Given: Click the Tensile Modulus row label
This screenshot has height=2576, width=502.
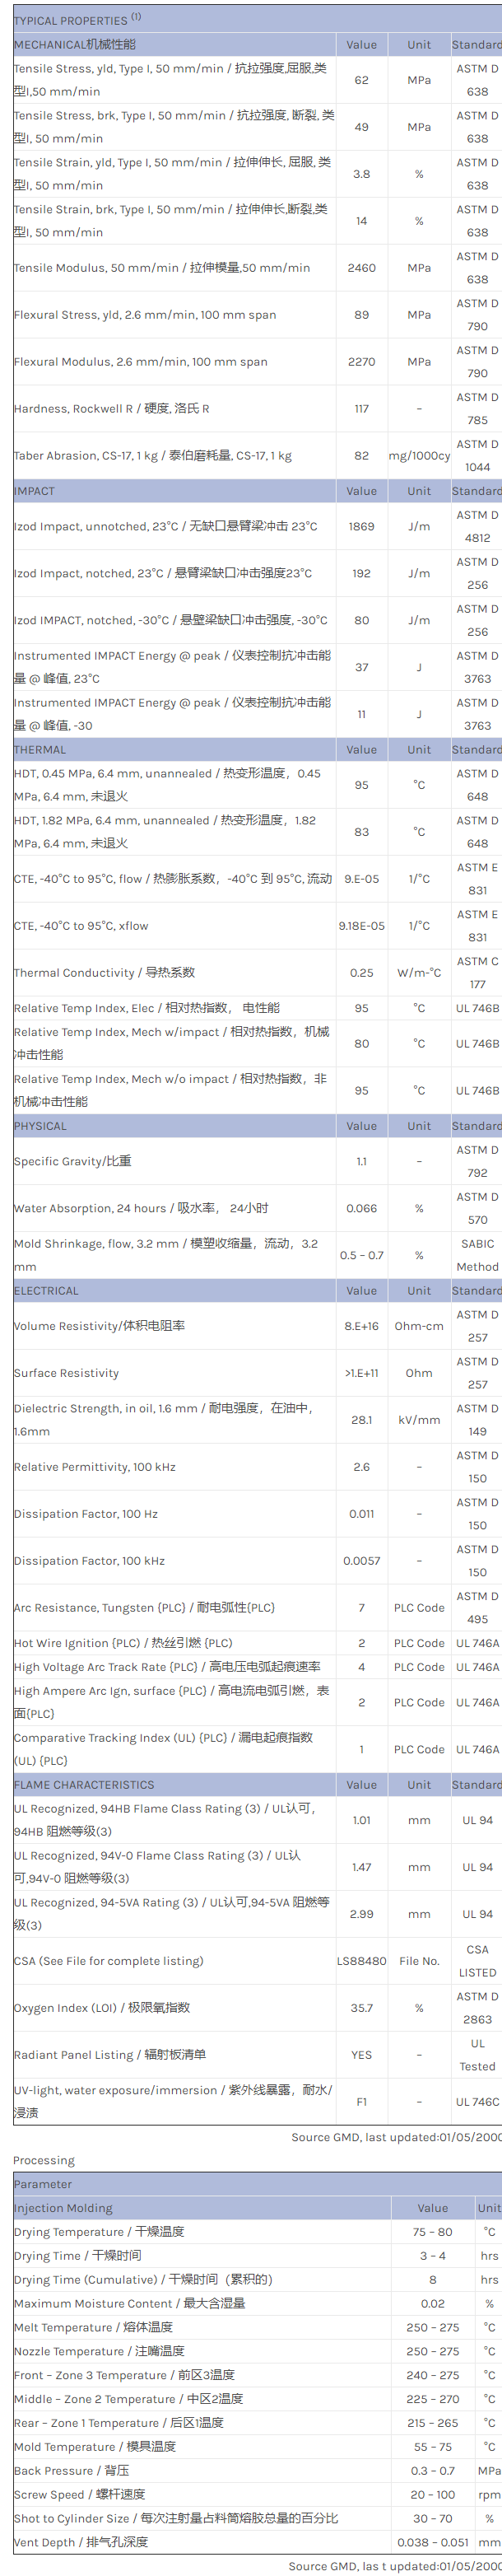Looking at the screenshot, I should (162, 268).
